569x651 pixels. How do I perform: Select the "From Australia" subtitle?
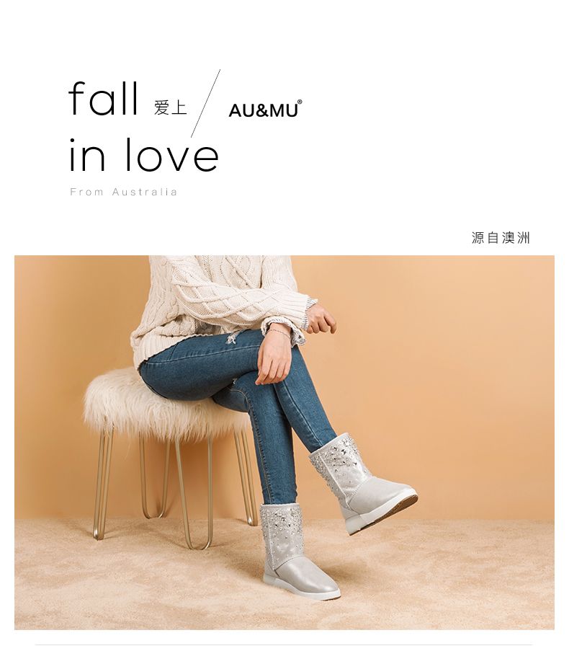124,192
